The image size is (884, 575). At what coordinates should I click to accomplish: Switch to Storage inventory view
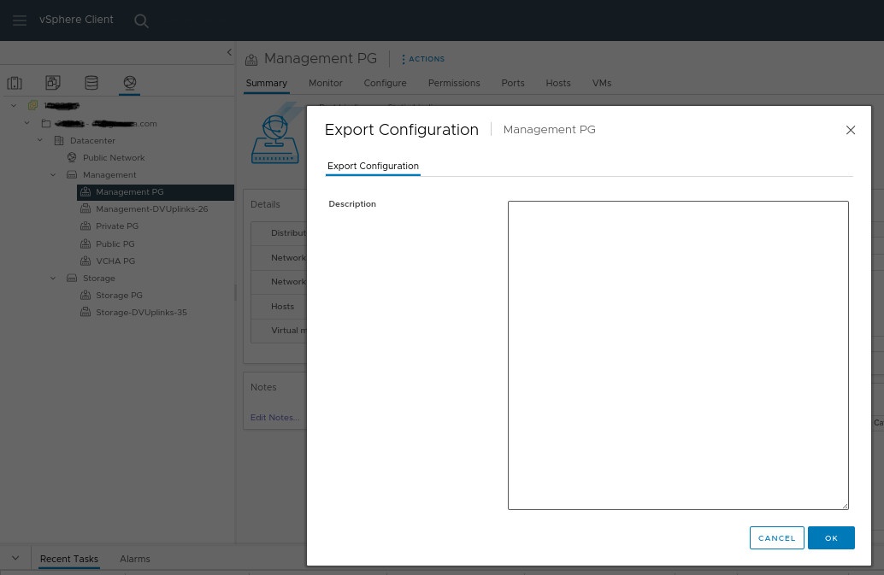tap(91, 83)
